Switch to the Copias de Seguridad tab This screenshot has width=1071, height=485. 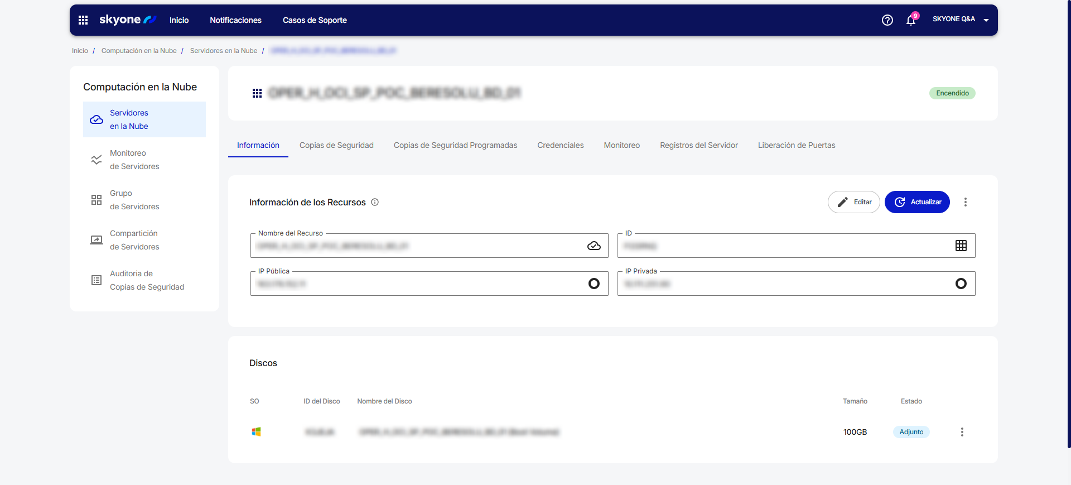click(x=336, y=145)
